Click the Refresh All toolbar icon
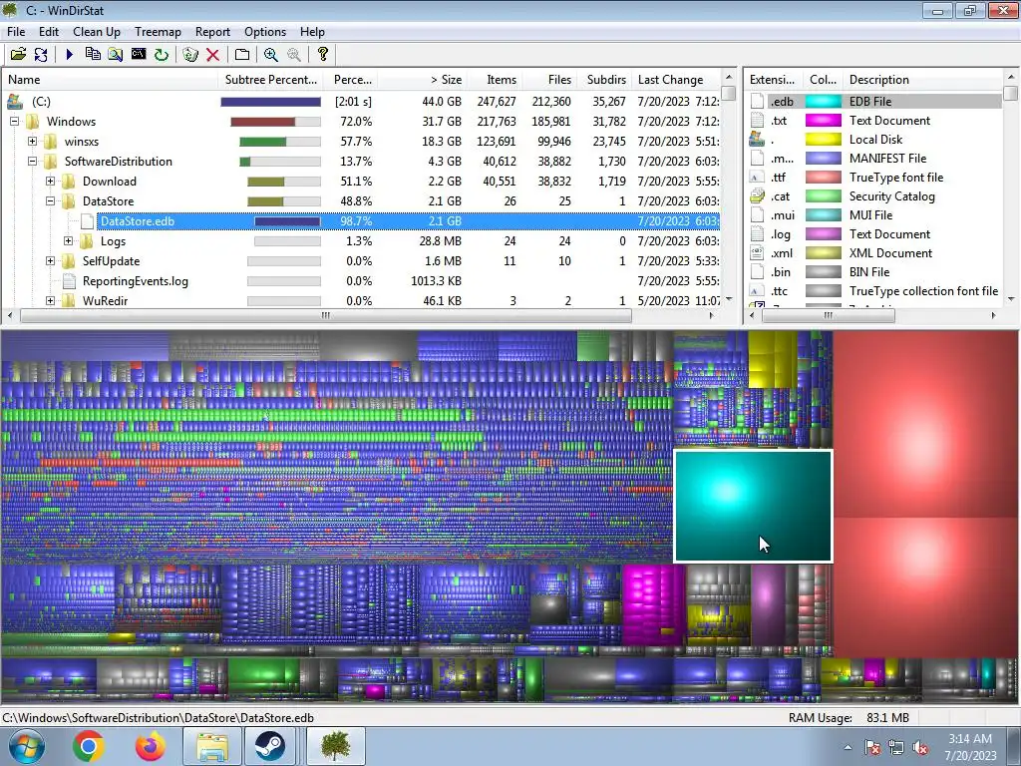The width and height of the screenshot is (1021, 766). point(41,55)
